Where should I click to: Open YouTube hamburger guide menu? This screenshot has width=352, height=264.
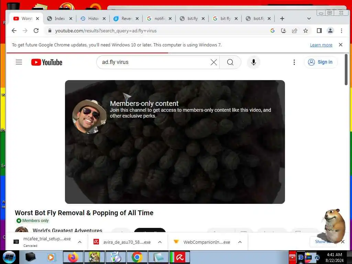pyautogui.click(x=19, y=62)
